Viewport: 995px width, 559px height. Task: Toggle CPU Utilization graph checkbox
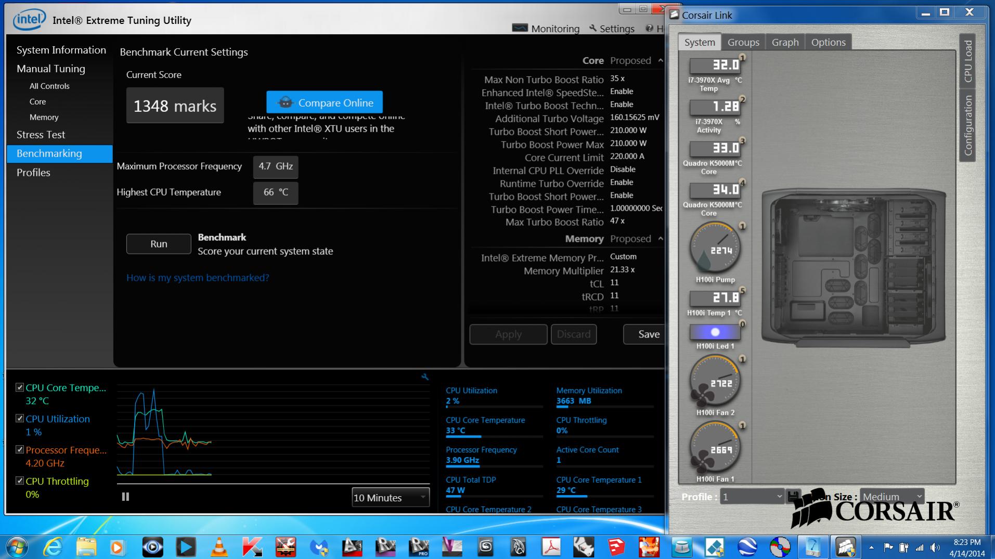pyautogui.click(x=20, y=419)
